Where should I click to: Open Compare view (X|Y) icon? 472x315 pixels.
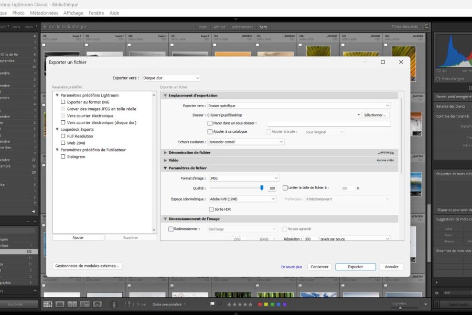pyautogui.click(x=72, y=304)
